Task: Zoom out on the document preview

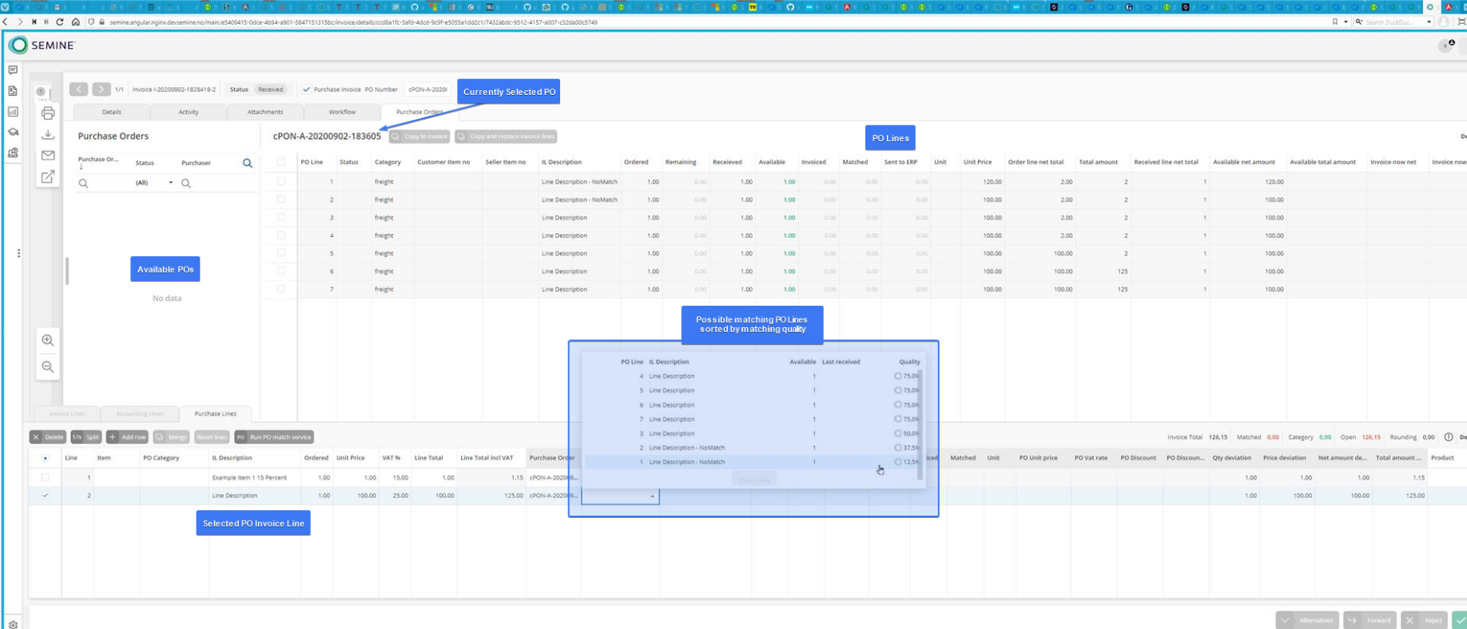Action: click(48, 367)
